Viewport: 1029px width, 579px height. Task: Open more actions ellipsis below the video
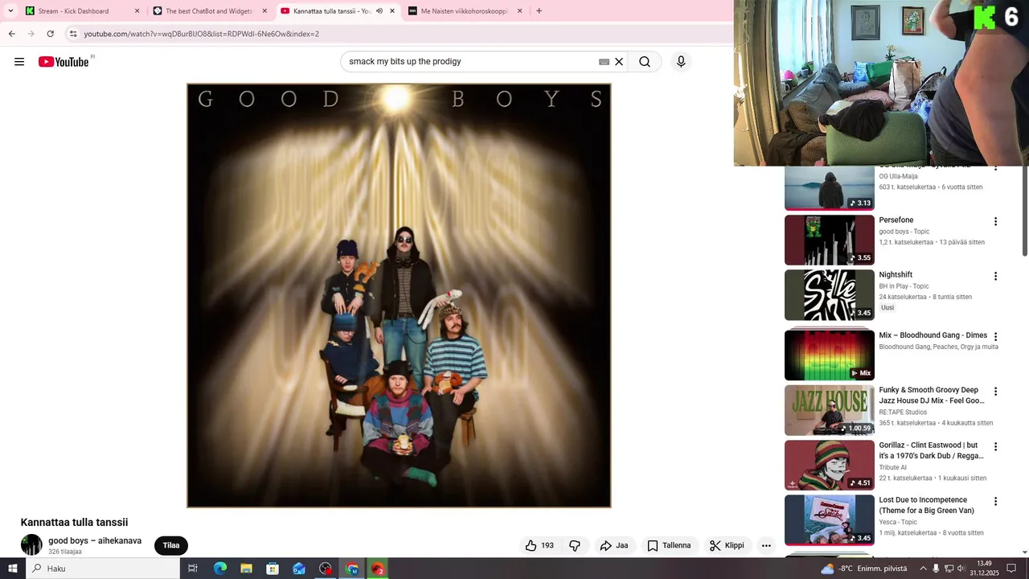coord(766,545)
